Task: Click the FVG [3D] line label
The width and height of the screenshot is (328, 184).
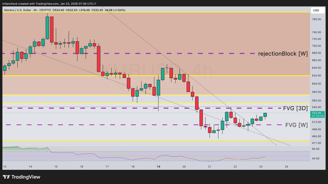Action: [x=296, y=108]
